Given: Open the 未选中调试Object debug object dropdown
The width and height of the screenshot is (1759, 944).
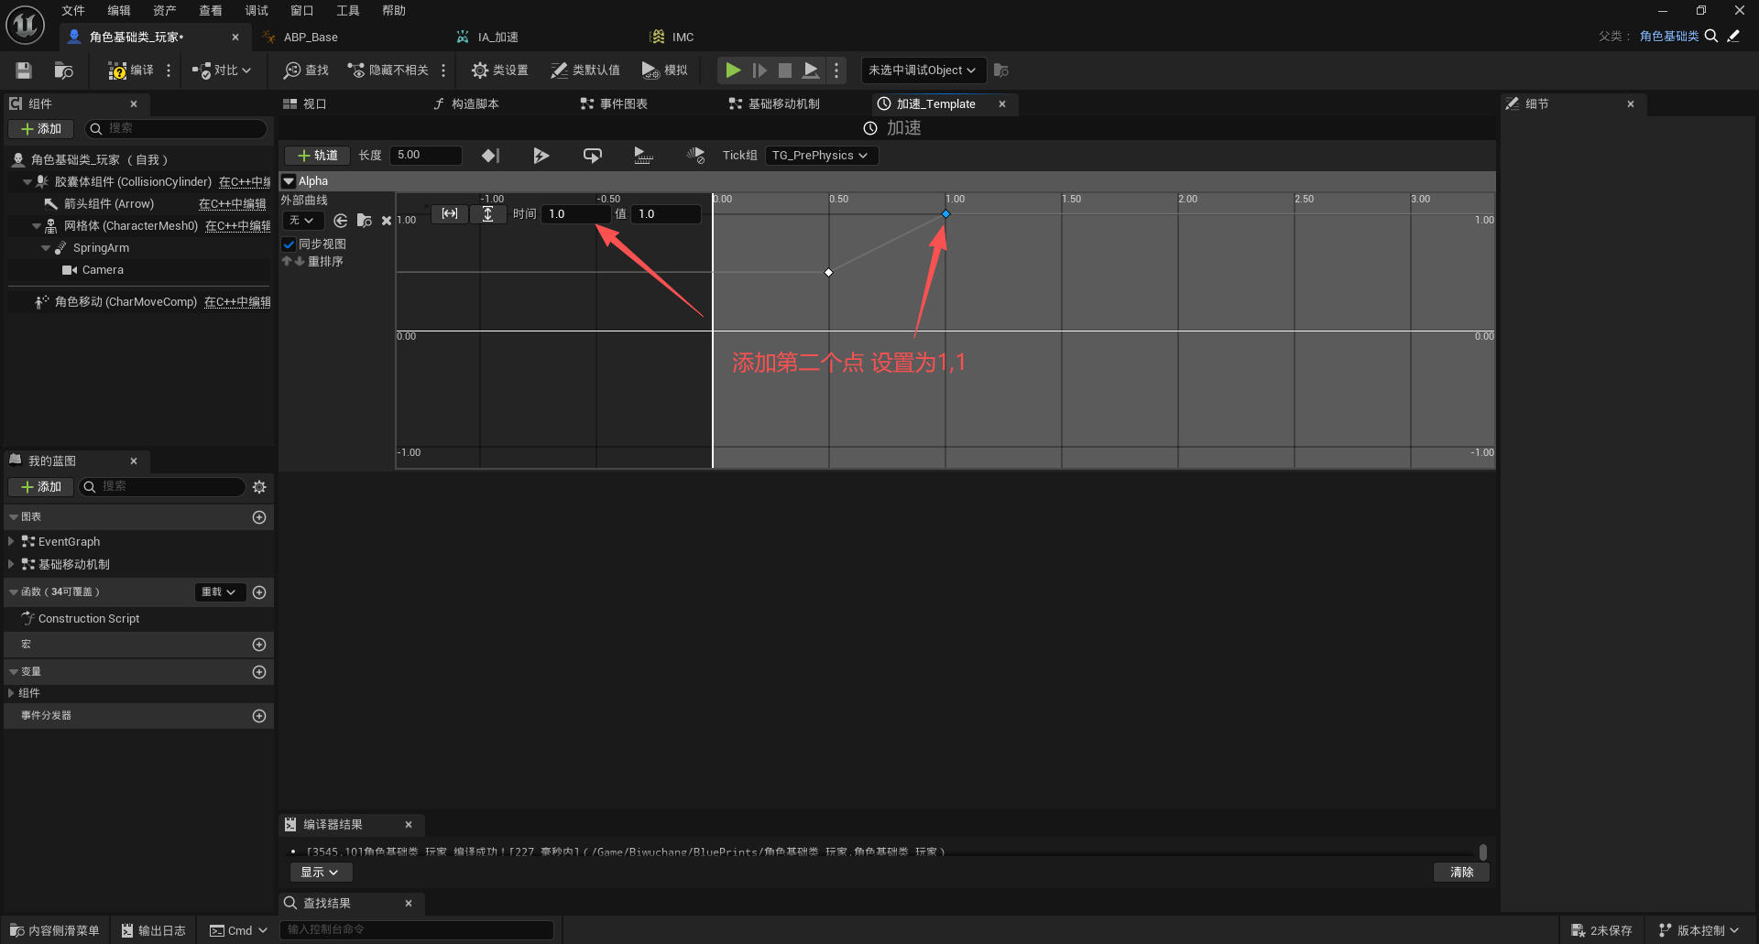Looking at the screenshot, I should pyautogui.click(x=923, y=71).
